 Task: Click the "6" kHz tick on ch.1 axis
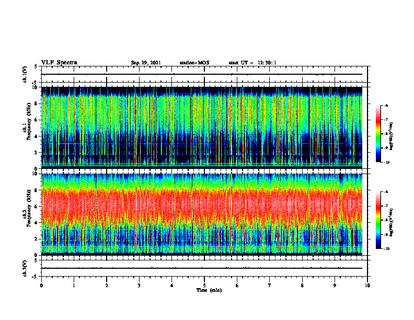coord(37,120)
